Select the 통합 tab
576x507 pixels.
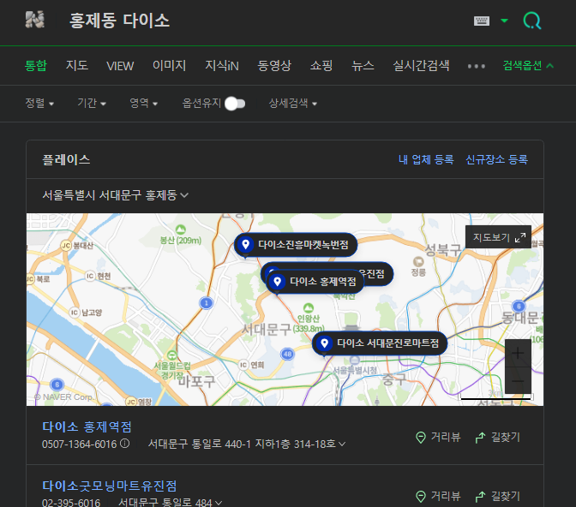(36, 66)
